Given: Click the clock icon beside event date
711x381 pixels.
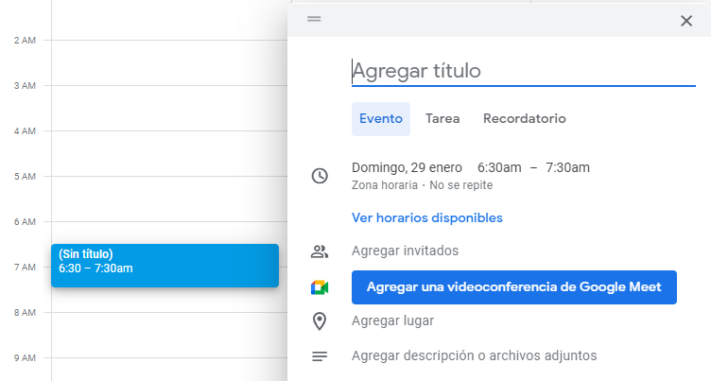Looking at the screenshot, I should [x=320, y=176].
